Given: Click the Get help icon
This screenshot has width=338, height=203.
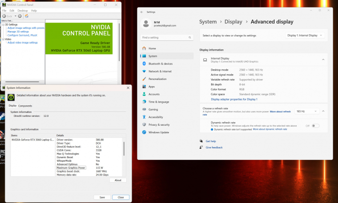Looking at the screenshot, I should click(201, 141).
